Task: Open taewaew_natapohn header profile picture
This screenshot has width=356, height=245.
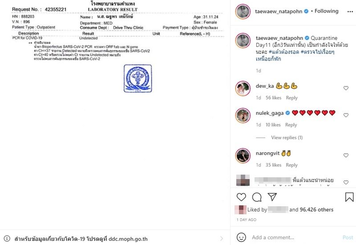Action: pos(243,12)
